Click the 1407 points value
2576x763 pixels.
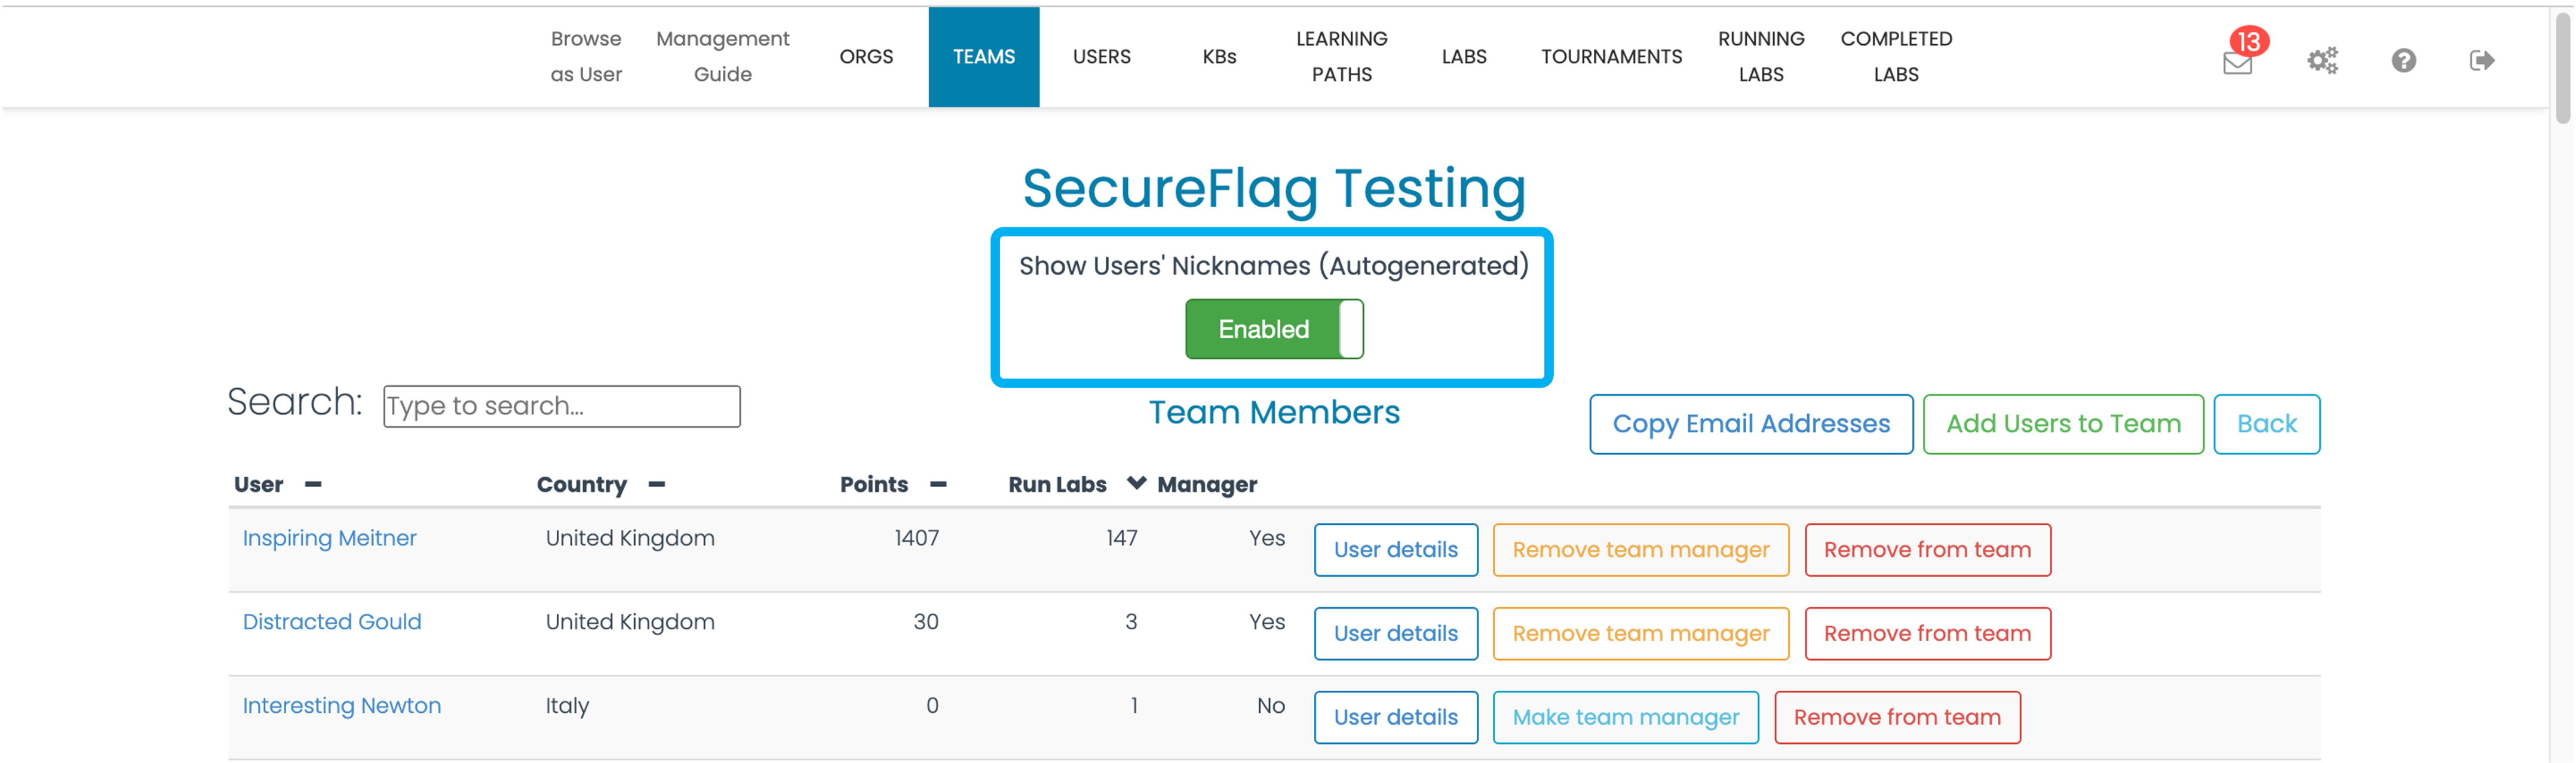click(x=916, y=538)
